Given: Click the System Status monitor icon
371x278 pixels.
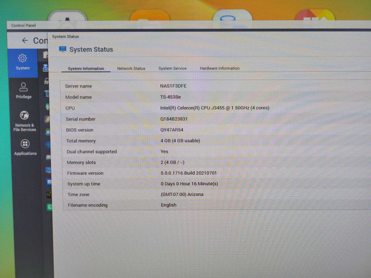Looking at the screenshot, I should coord(63,49).
